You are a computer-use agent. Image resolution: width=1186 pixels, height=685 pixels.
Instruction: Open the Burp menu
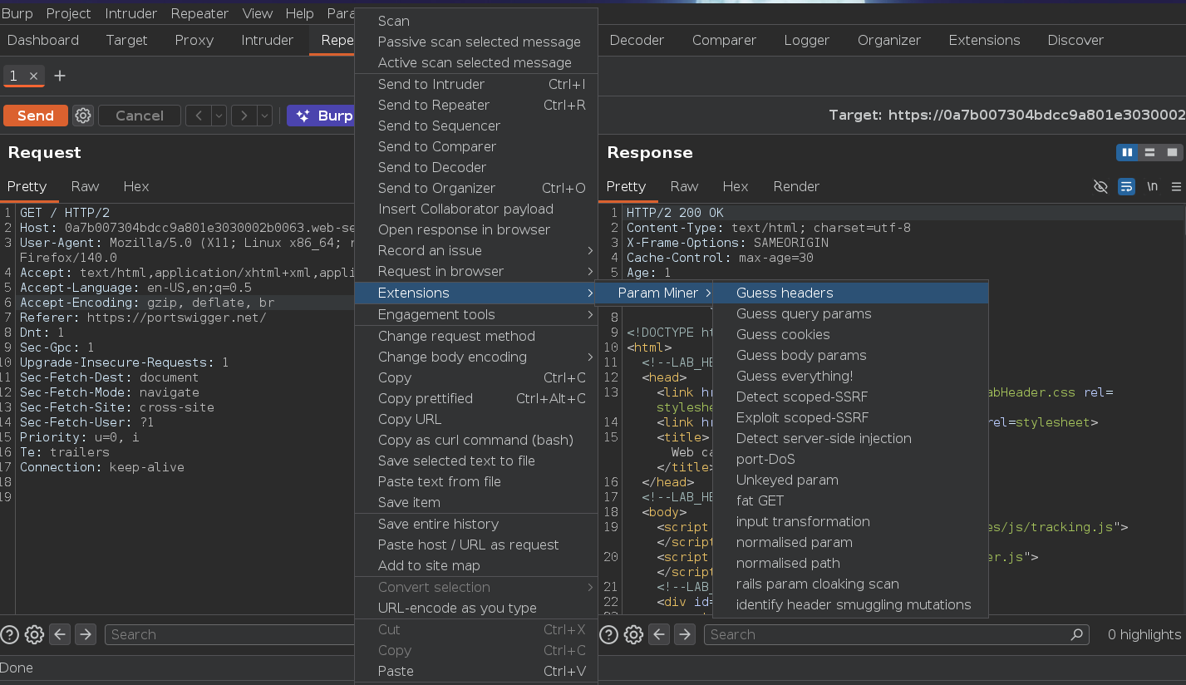(x=17, y=13)
